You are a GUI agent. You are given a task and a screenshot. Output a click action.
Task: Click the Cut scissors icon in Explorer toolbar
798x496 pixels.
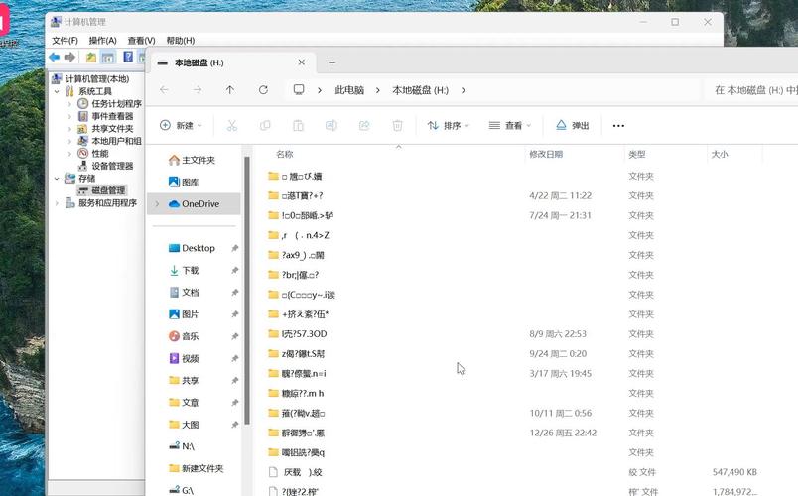[x=232, y=125]
